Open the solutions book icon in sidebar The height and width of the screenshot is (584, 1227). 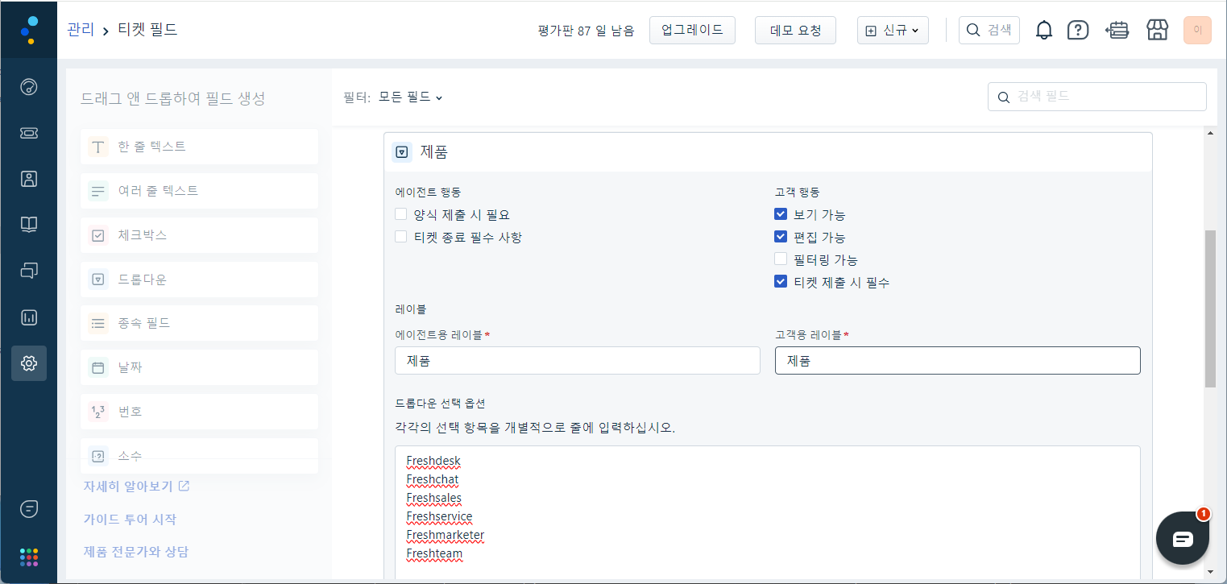pos(29,225)
